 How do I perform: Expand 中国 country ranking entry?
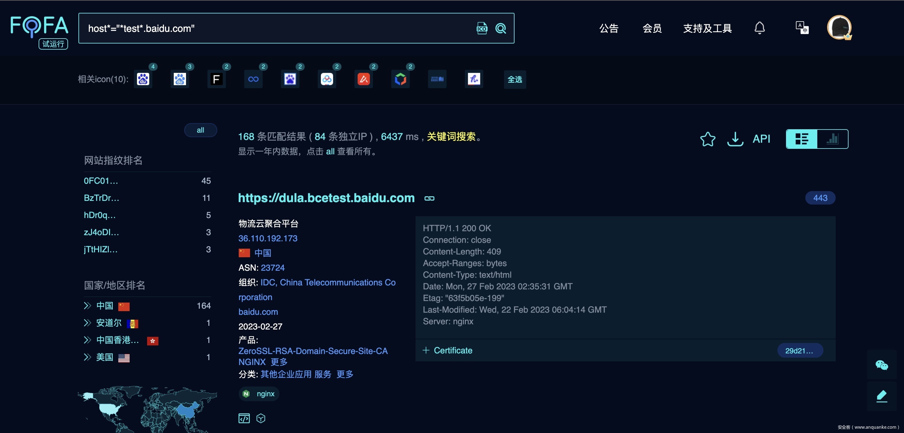(x=87, y=306)
